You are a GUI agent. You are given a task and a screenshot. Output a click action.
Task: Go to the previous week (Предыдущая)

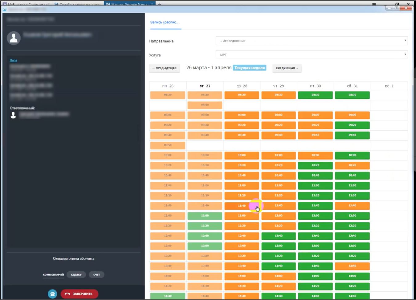(x=165, y=68)
